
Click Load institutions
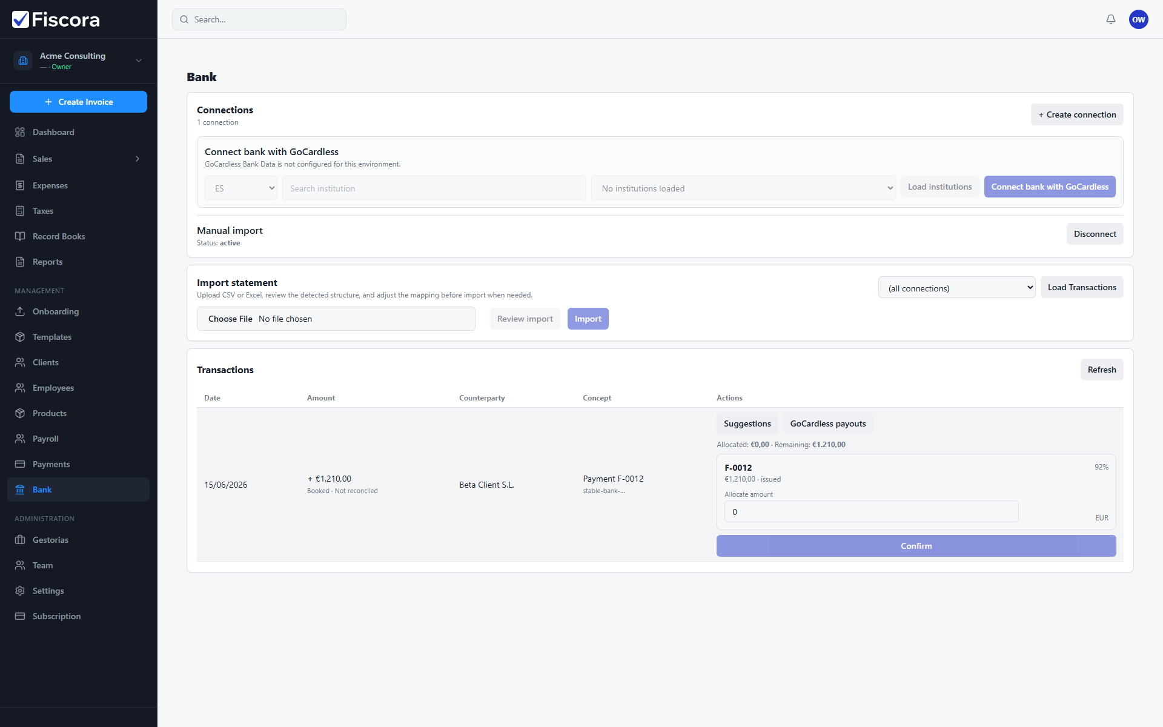coord(939,187)
